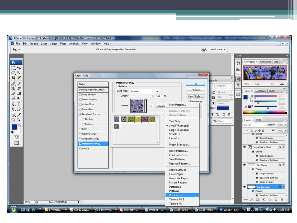Open the Layers Fill slider arrow
297x223 pixels.
286,131
